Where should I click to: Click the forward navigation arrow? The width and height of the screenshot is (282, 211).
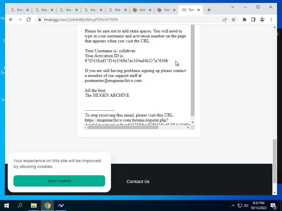[20, 20]
